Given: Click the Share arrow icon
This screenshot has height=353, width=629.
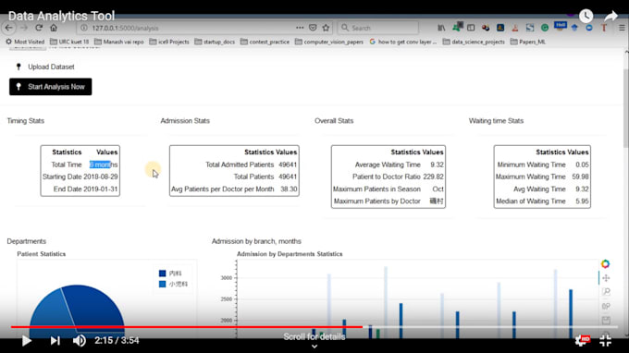Looking at the screenshot, I should pyautogui.click(x=610, y=16).
